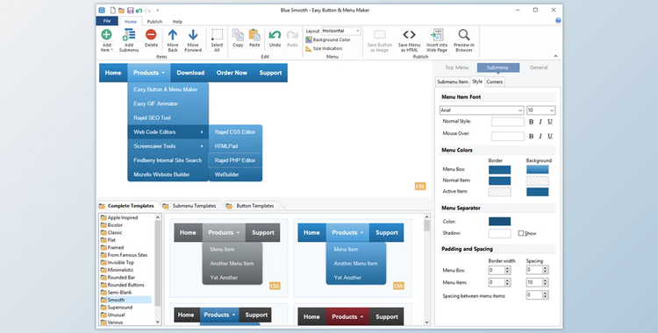658x333 pixels.
Task: Click the Redo icon
Action: click(x=292, y=35)
